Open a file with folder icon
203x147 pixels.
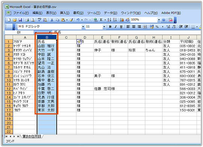click(15, 20)
